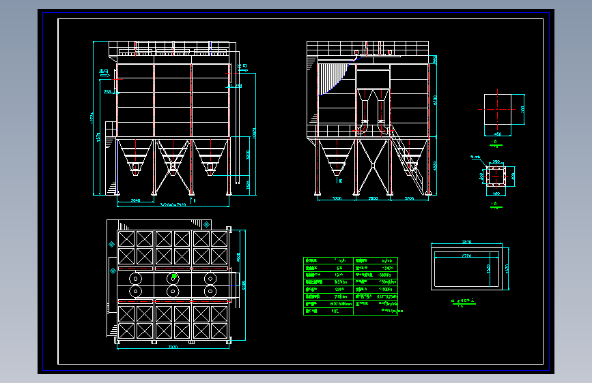The image size is (592, 383).
Task: Click the '2800' dimension below side elevation
Action: pos(373,198)
